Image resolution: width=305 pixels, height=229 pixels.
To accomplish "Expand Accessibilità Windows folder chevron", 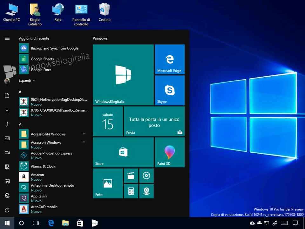I will pyautogui.click(x=84, y=134).
